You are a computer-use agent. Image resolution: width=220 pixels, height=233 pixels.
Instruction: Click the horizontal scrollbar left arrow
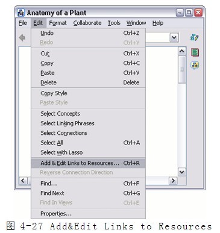(23, 181)
